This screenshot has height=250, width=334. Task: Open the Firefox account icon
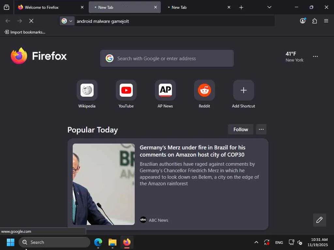303,21
